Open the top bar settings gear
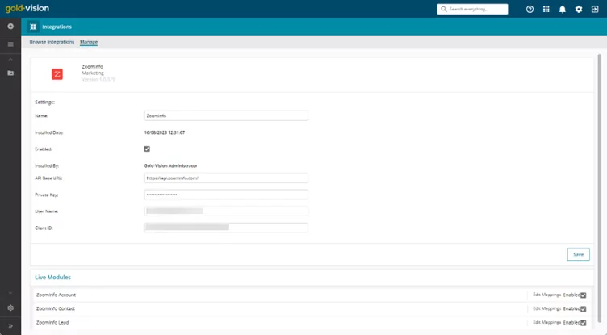Screen dimensions: 607x335 pos(579,10)
